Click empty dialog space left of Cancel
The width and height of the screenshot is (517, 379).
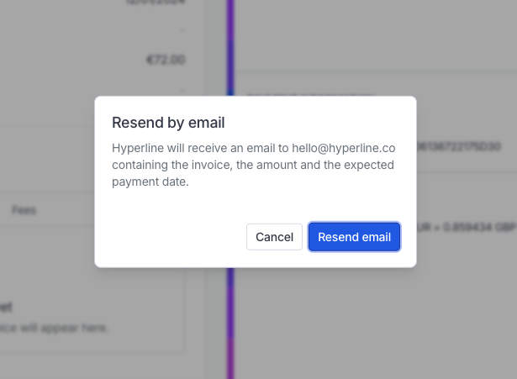178,237
